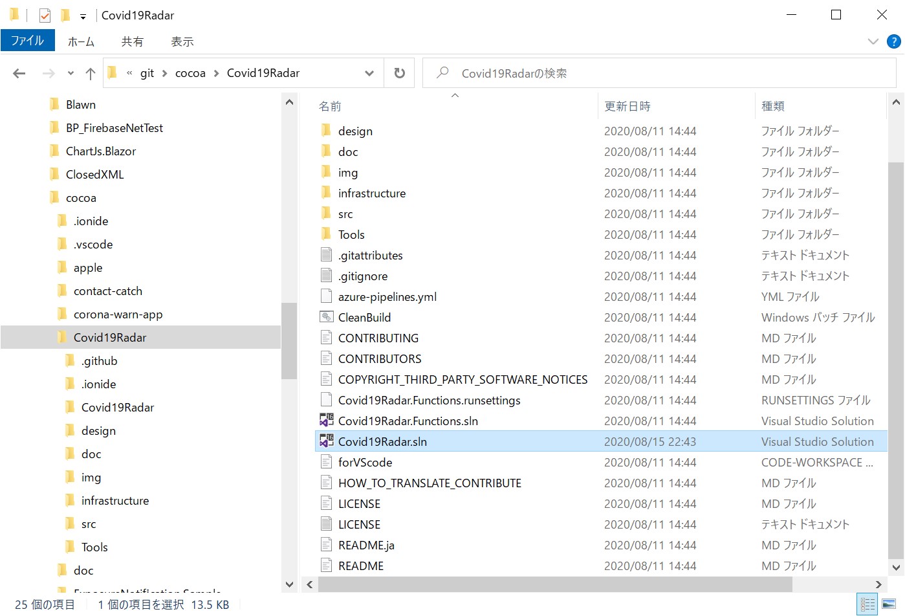The width and height of the screenshot is (905, 616).
Task: Click the Up one level arrow
Action: click(91, 74)
